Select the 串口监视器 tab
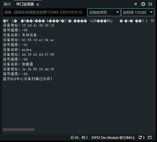Viewport: 157px width, 142px height. pyautogui.click(x=25, y=4)
